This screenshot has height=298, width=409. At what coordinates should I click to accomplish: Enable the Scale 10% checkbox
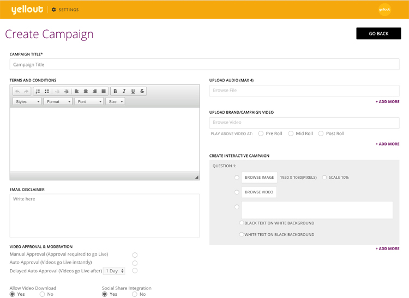(324, 178)
